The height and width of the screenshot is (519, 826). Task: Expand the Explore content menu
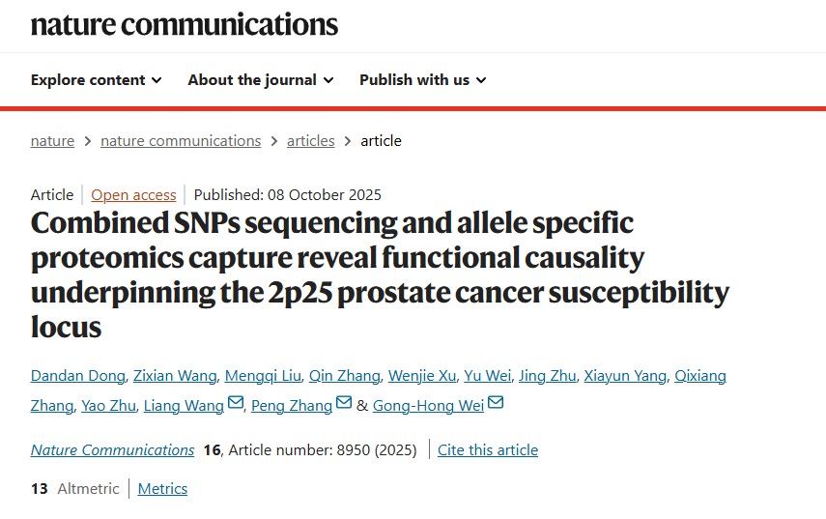[x=97, y=80]
